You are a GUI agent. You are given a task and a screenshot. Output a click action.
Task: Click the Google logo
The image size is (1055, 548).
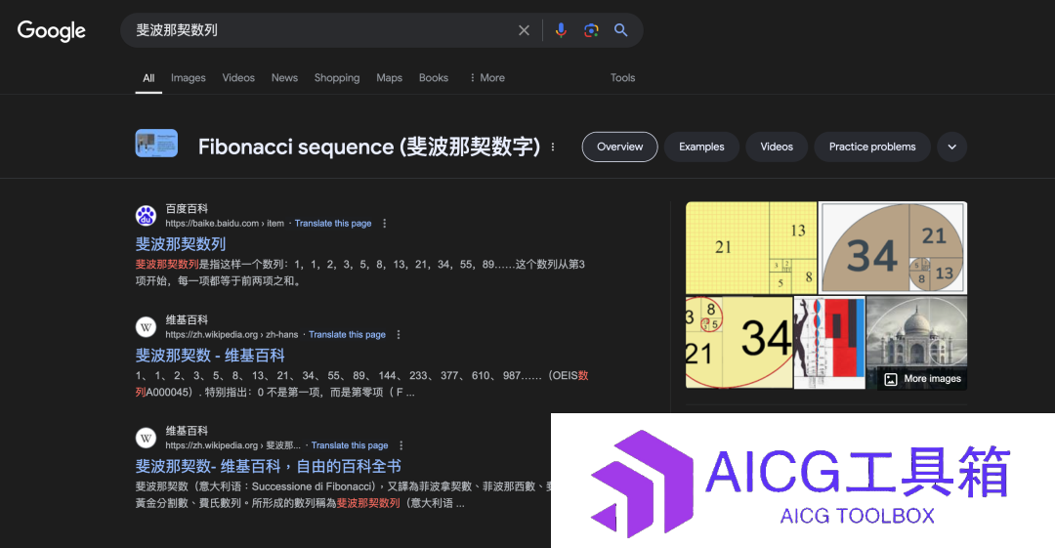pyautogui.click(x=51, y=30)
